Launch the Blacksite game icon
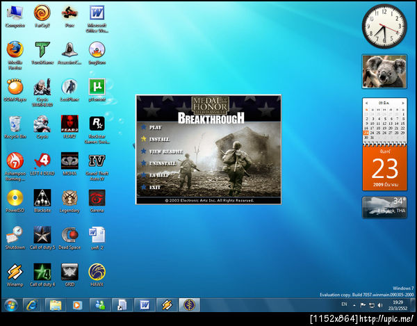This screenshot has width=417, height=326. pos(42,201)
